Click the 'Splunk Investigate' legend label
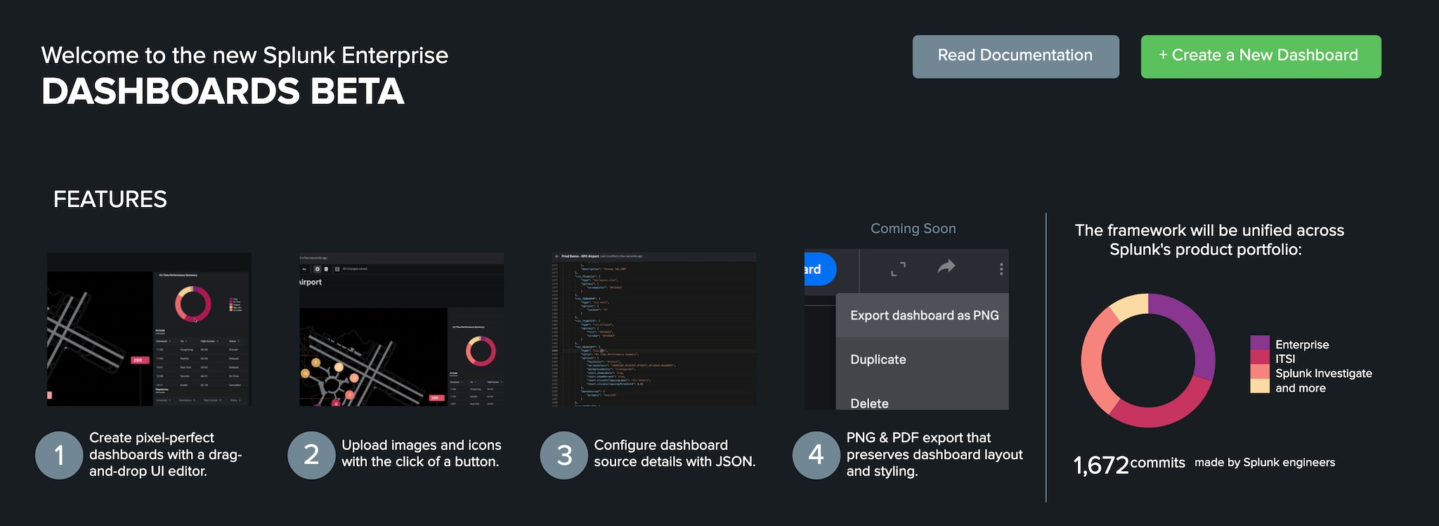1439x526 pixels. pyautogui.click(x=1324, y=374)
